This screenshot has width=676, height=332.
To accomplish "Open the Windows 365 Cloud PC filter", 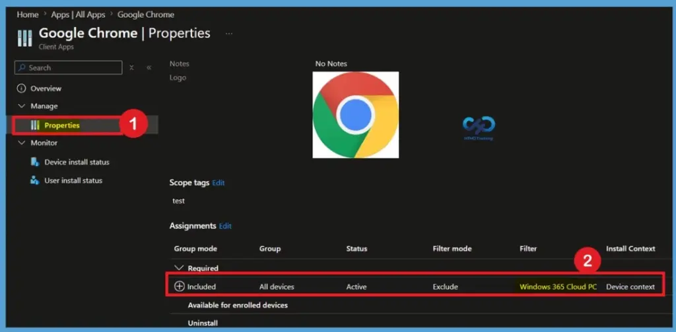I will click(x=558, y=287).
